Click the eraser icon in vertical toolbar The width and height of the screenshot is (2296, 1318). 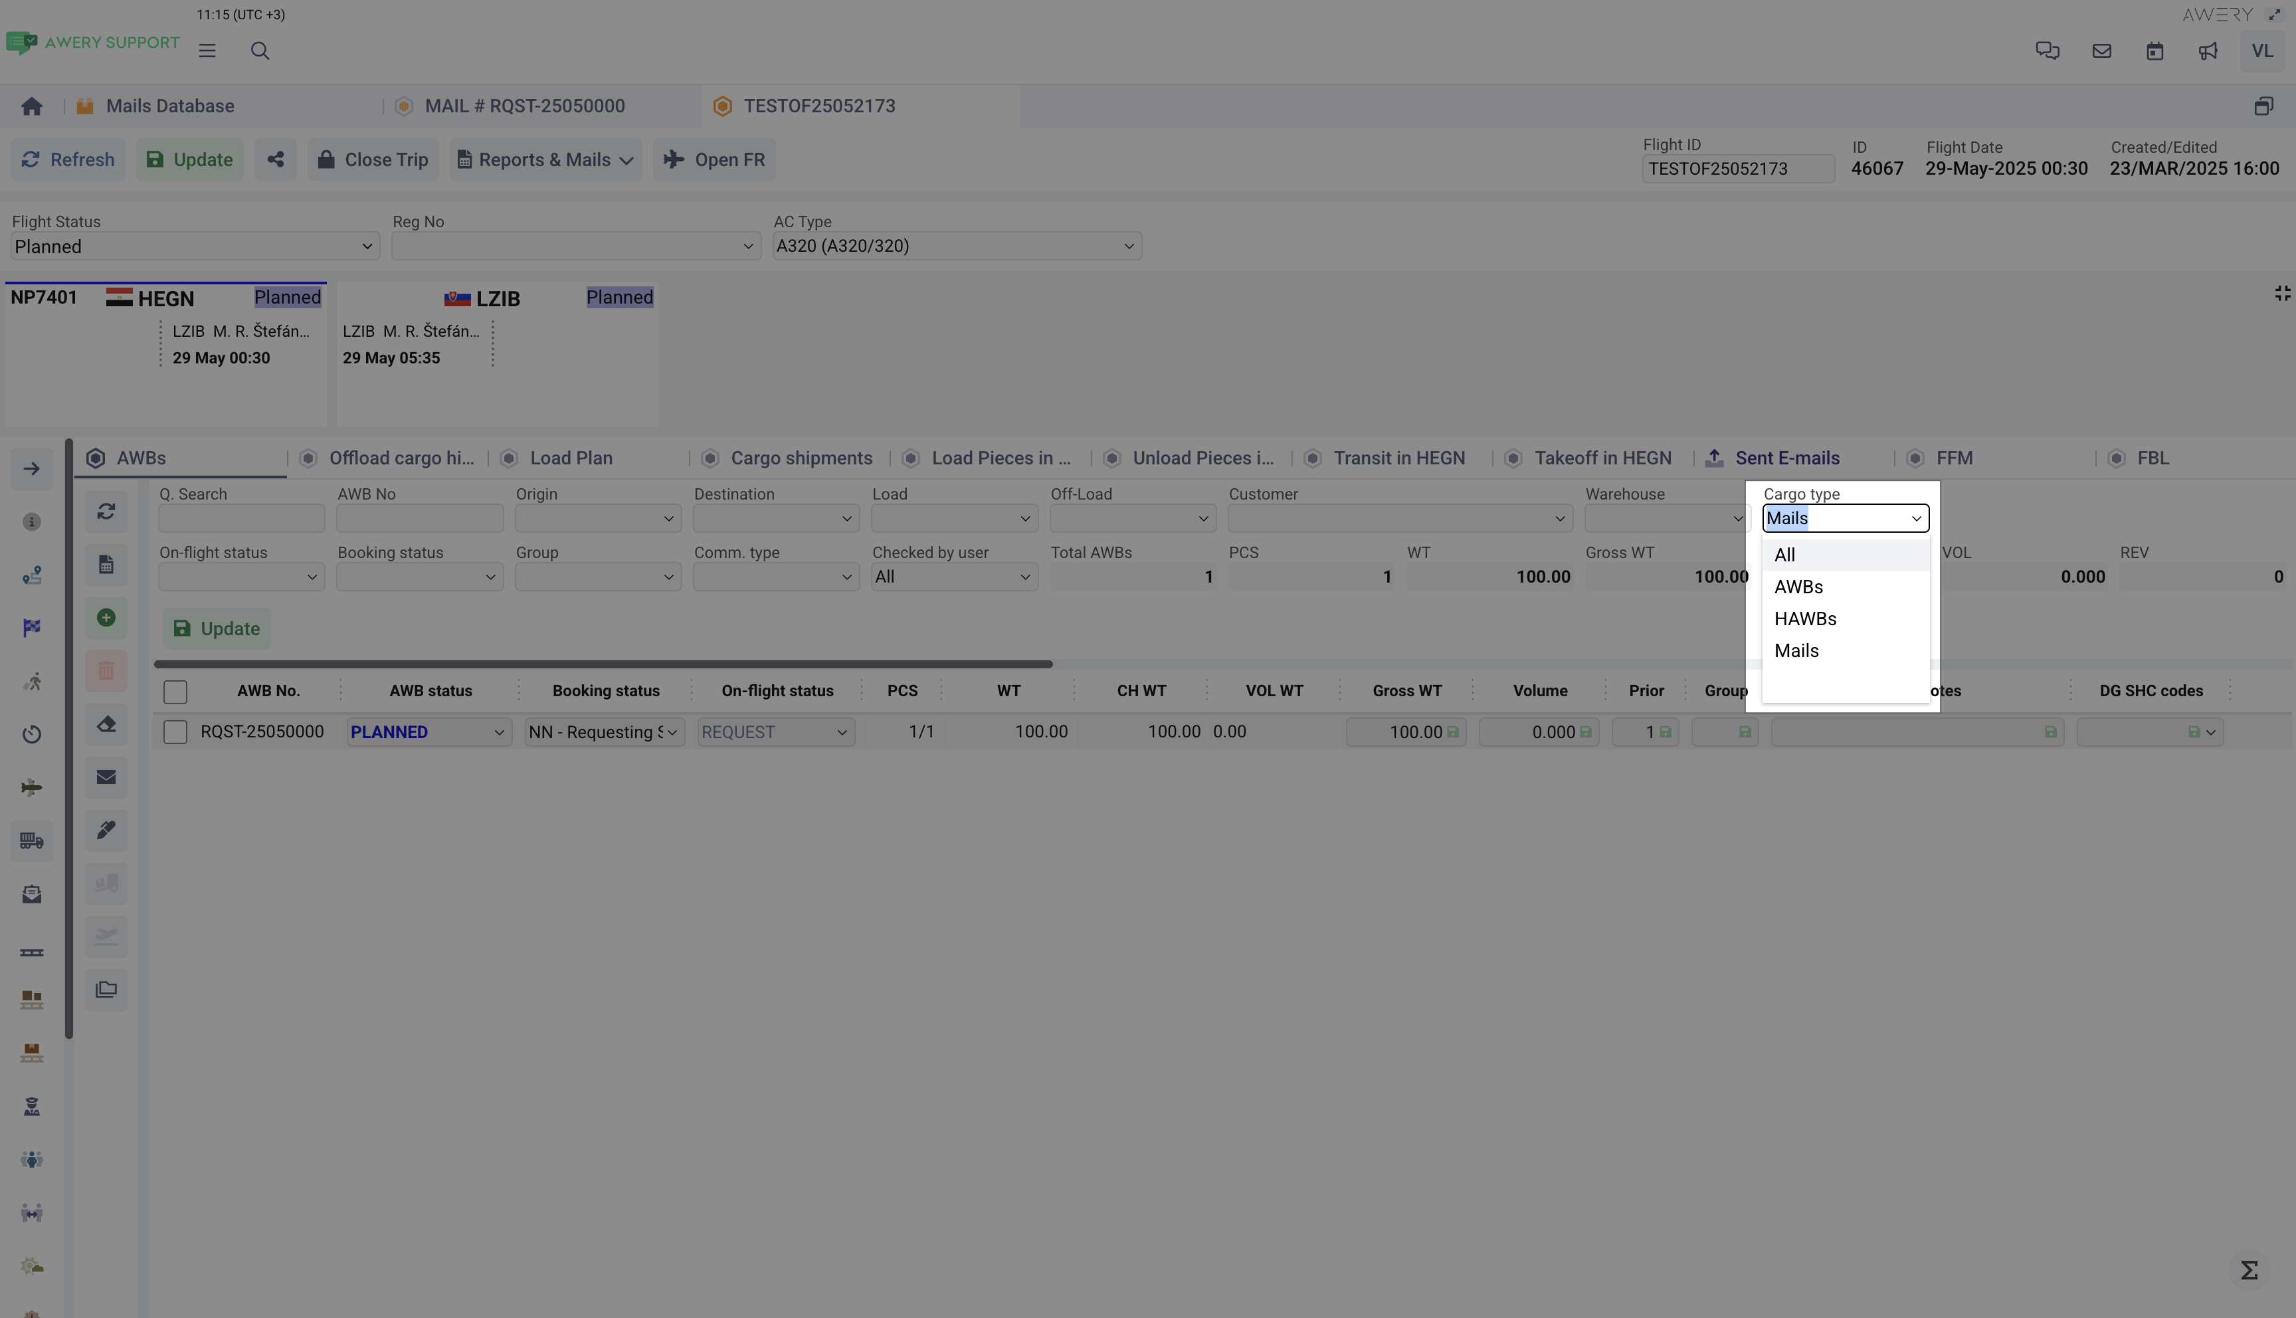(106, 724)
